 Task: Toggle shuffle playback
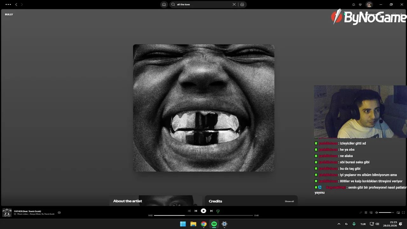point(189,211)
